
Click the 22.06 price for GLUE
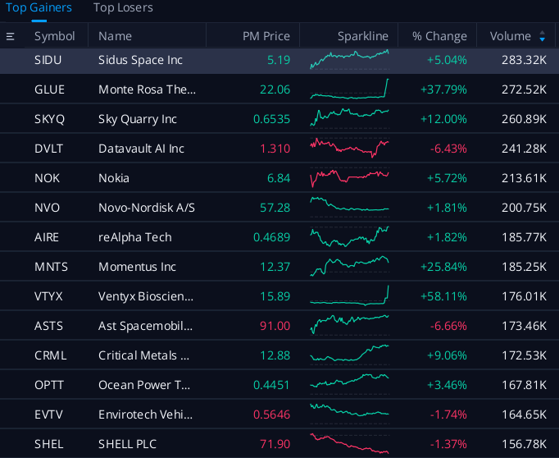click(x=275, y=89)
